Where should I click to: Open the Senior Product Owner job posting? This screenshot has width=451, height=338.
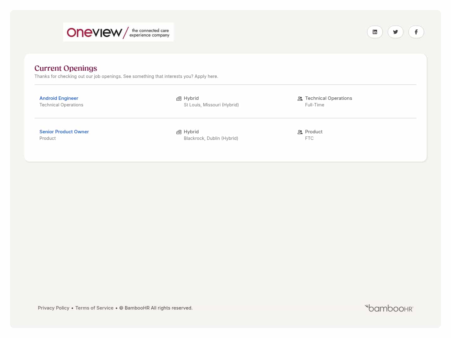coord(64,132)
